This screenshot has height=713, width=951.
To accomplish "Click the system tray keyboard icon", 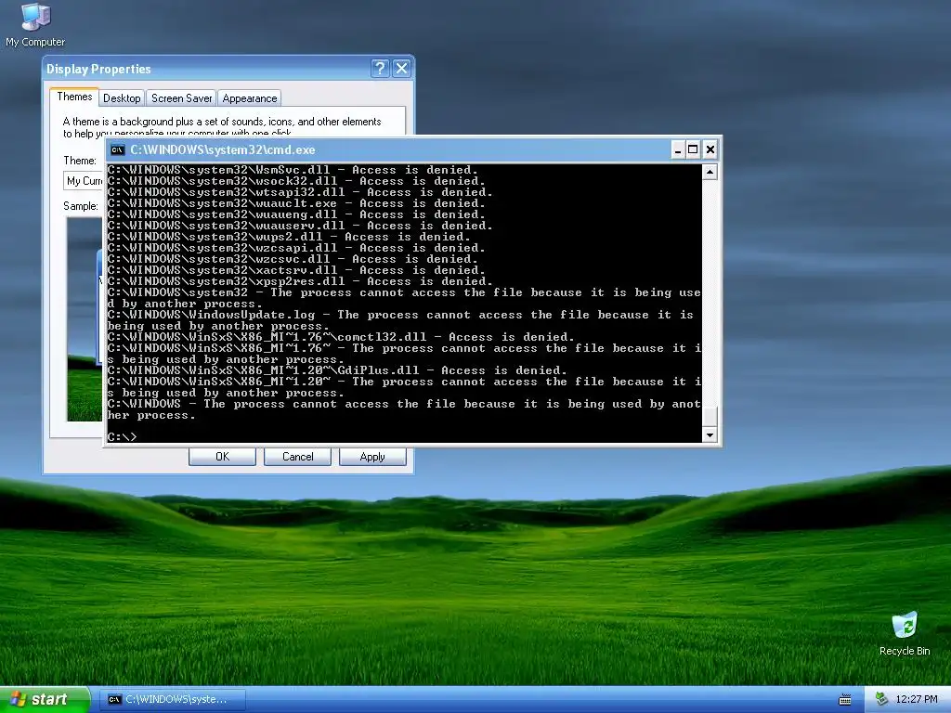I will click(x=845, y=700).
